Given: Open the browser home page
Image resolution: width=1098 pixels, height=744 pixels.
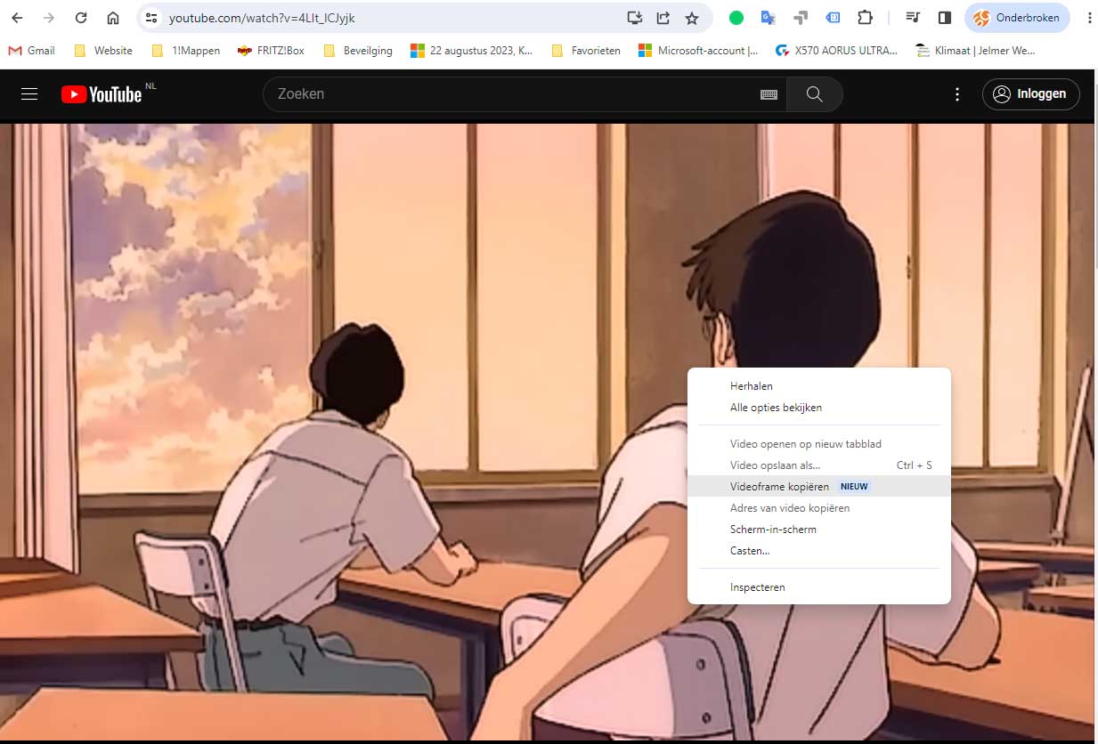Looking at the screenshot, I should click(x=113, y=18).
